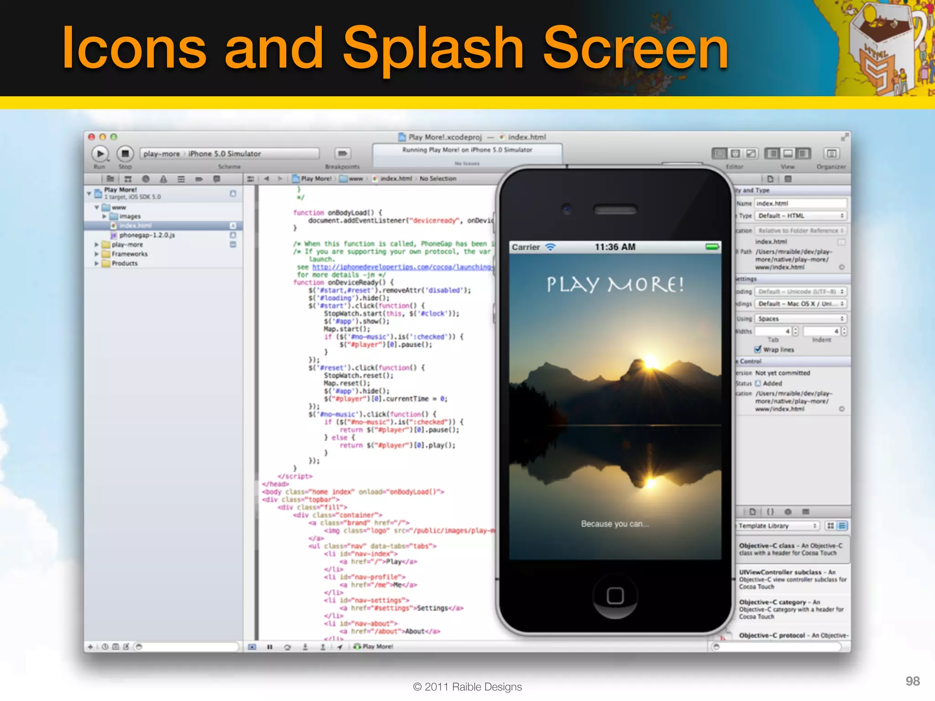Image resolution: width=935 pixels, height=701 pixels.
Task: Click the Run play button in Xcode
Action: pyautogui.click(x=100, y=153)
